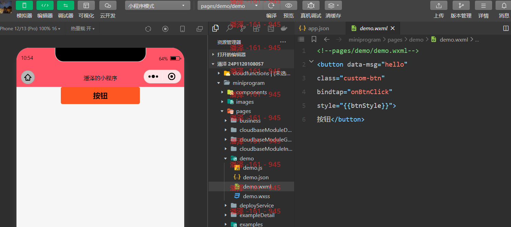This screenshot has width=511, height=227.
Task: Click the bookmark icon beside breadcrumbs
Action: click(314, 39)
